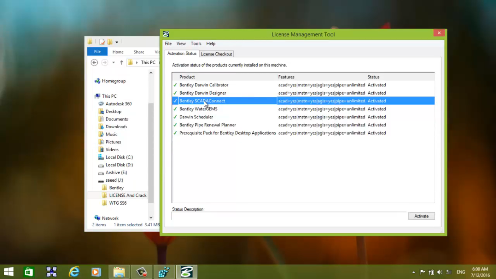The height and width of the screenshot is (279, 496).
Task: Open the Explorer Home ribbon tab
Action: click(118, 52)
